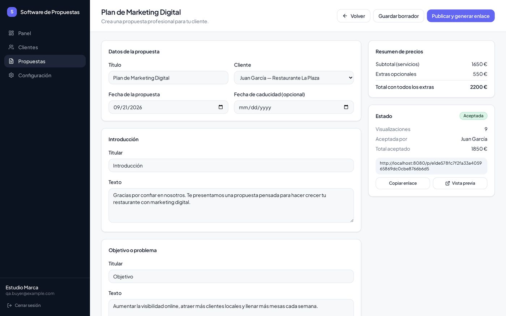Open Configuración in the sidebar
This screenshot has width=506, height=316.
pos(45,75)
